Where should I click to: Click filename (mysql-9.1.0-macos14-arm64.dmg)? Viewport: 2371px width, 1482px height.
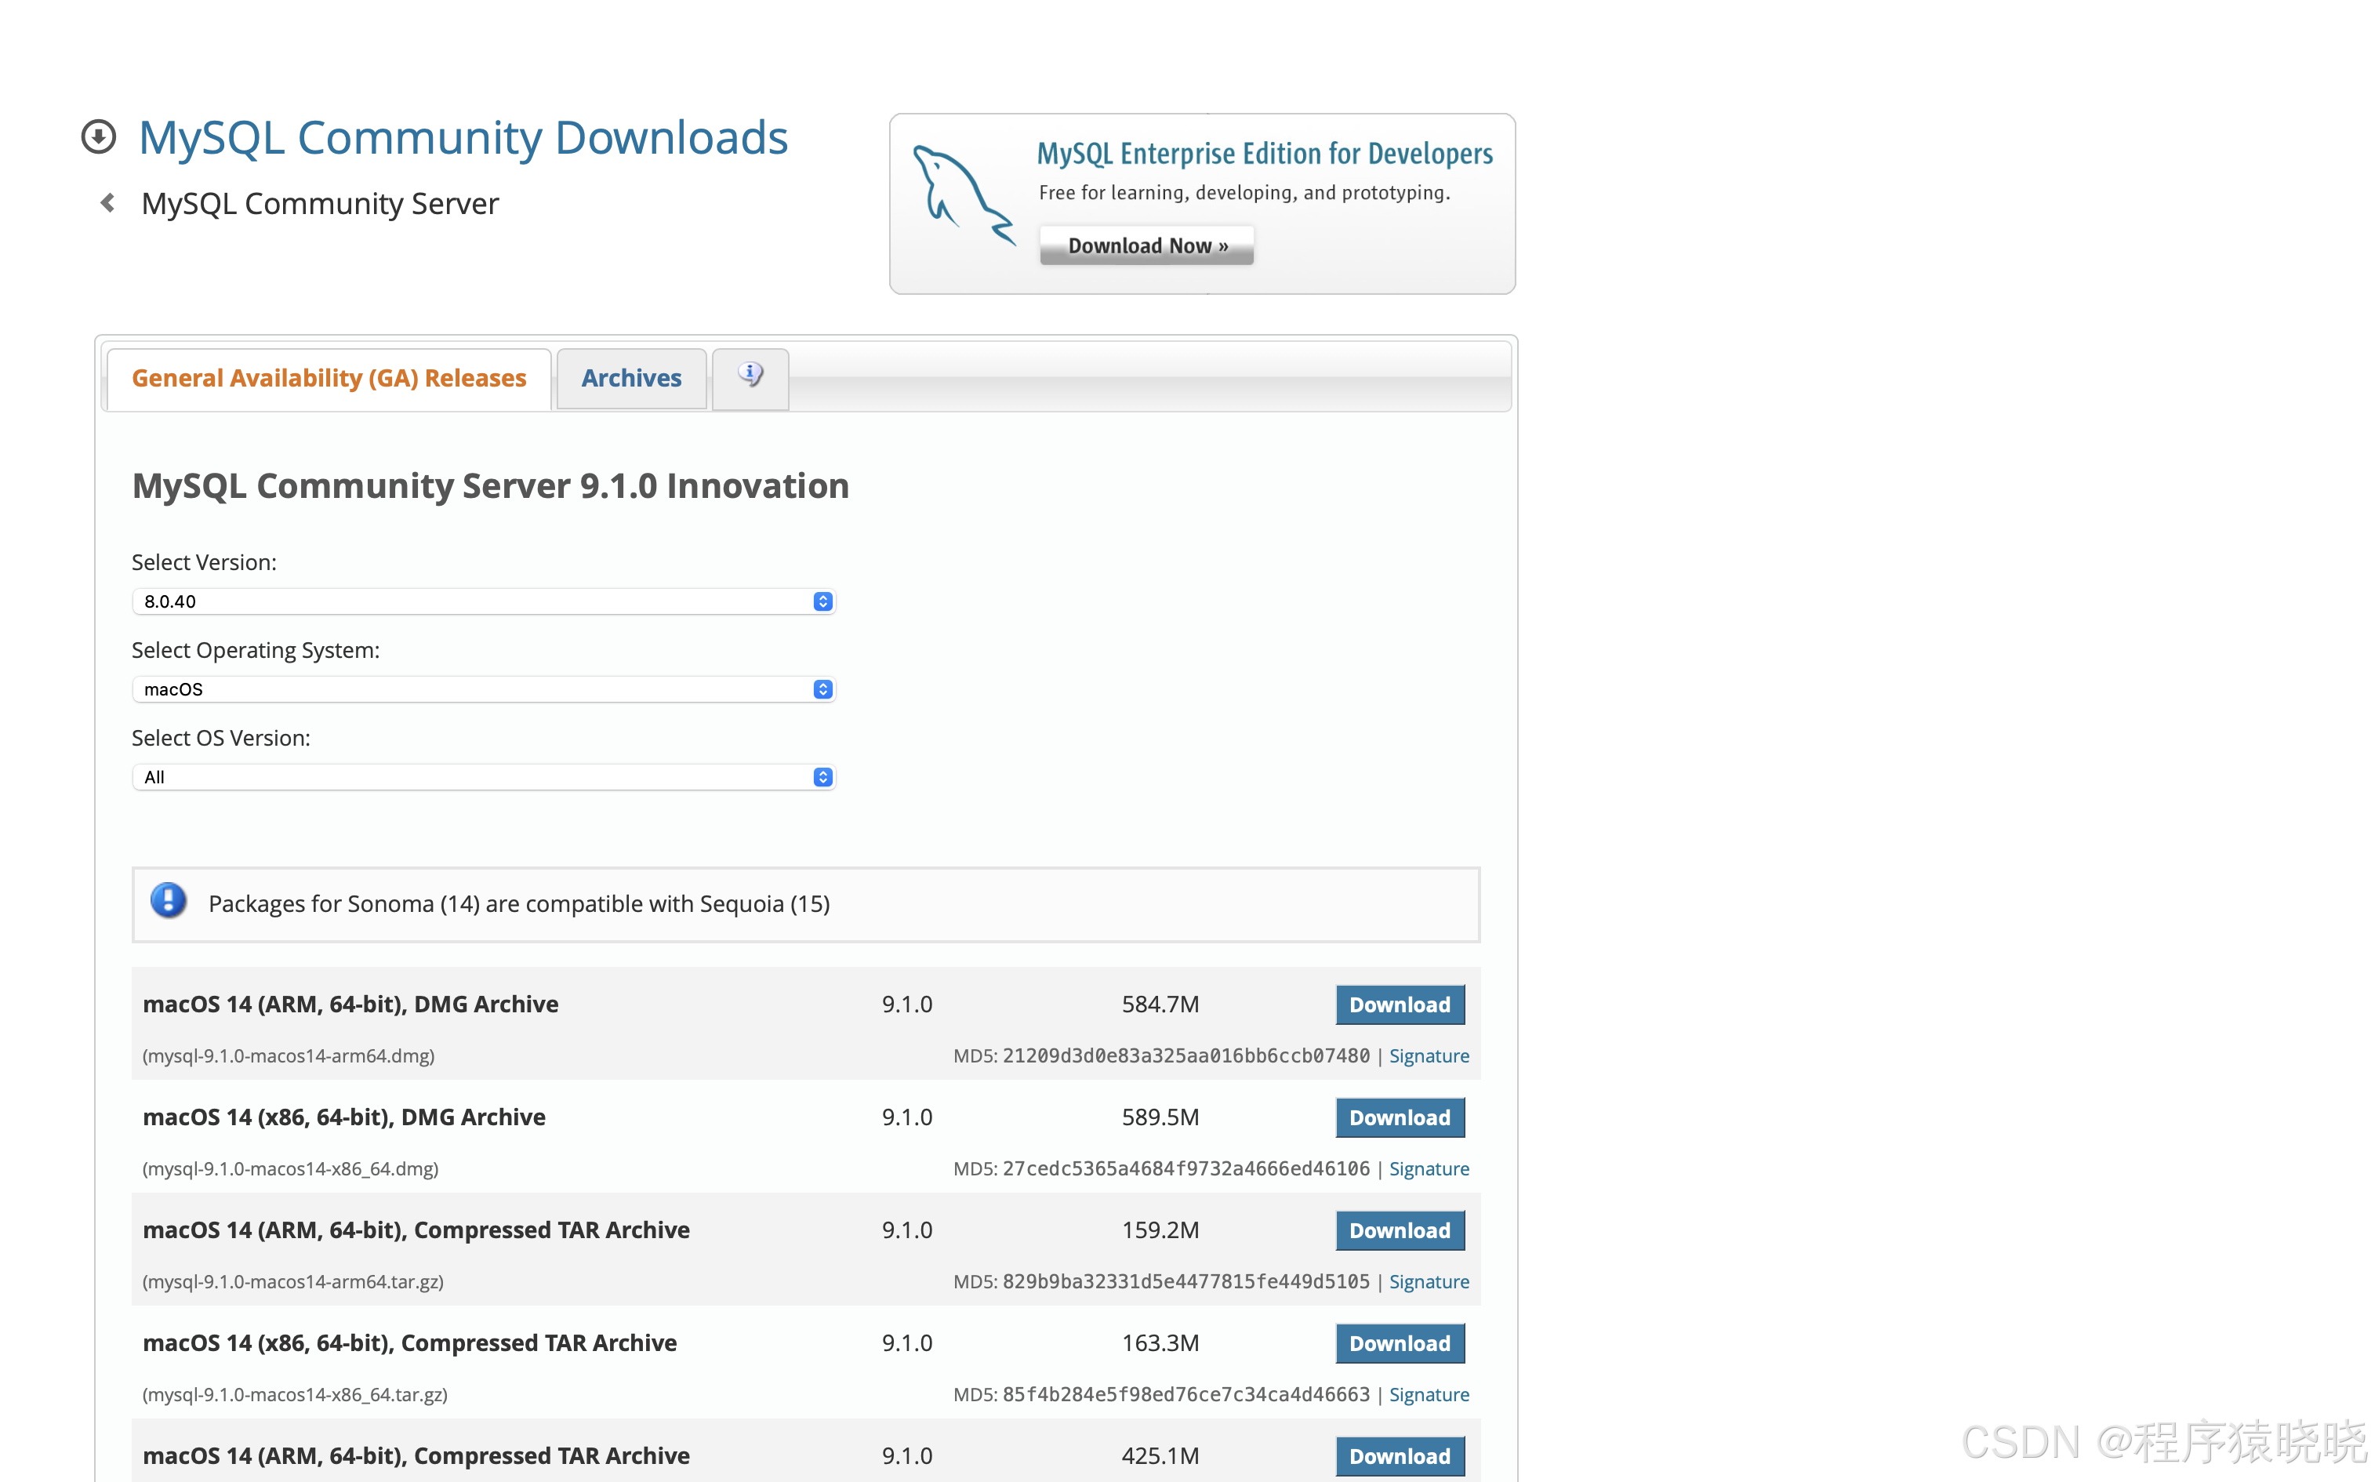[289, 1055]
